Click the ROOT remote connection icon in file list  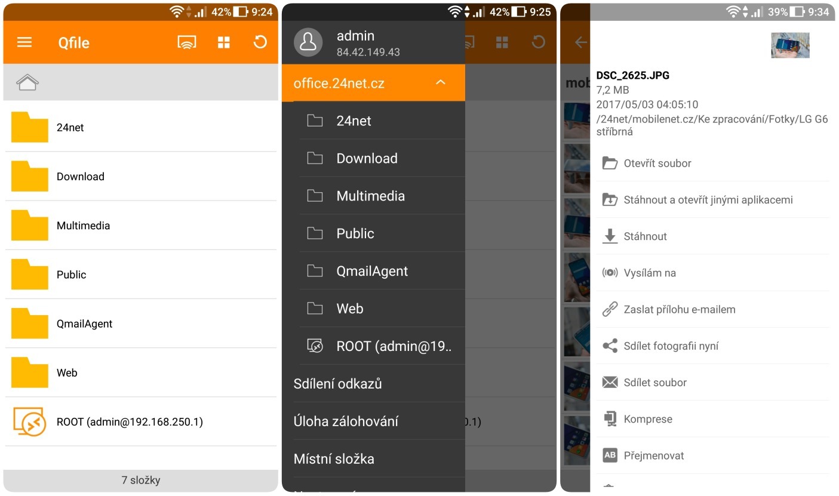(x=30, y=422)
